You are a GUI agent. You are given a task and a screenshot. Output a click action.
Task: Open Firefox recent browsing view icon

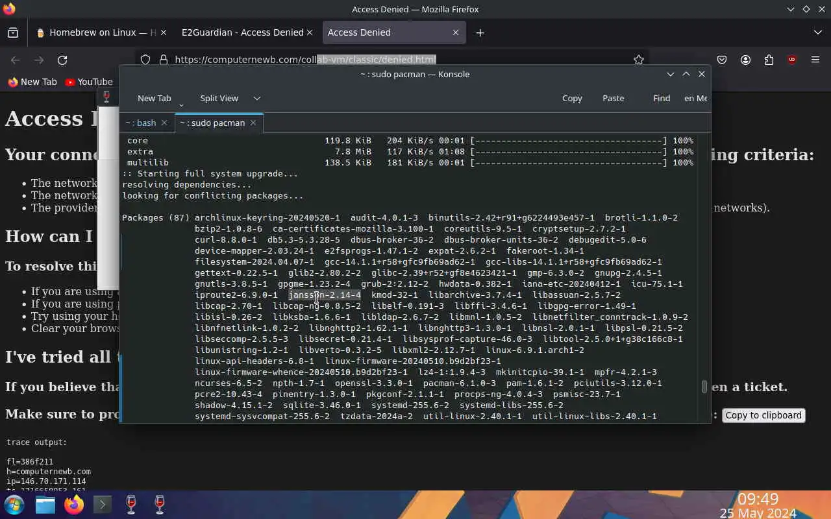coord(13,32)
